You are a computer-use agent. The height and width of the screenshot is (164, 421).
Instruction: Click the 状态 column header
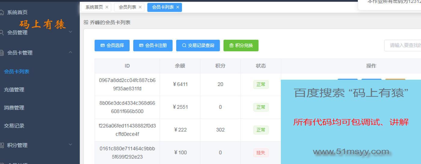click(x=261, y=66)
